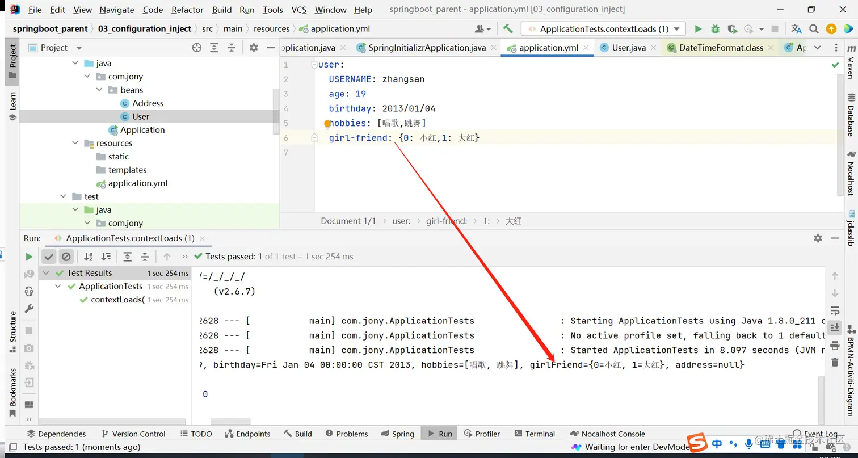This screenshot has height=458, width=858.
Task: Collapse the beans package in tree
Action: (99, 90)
